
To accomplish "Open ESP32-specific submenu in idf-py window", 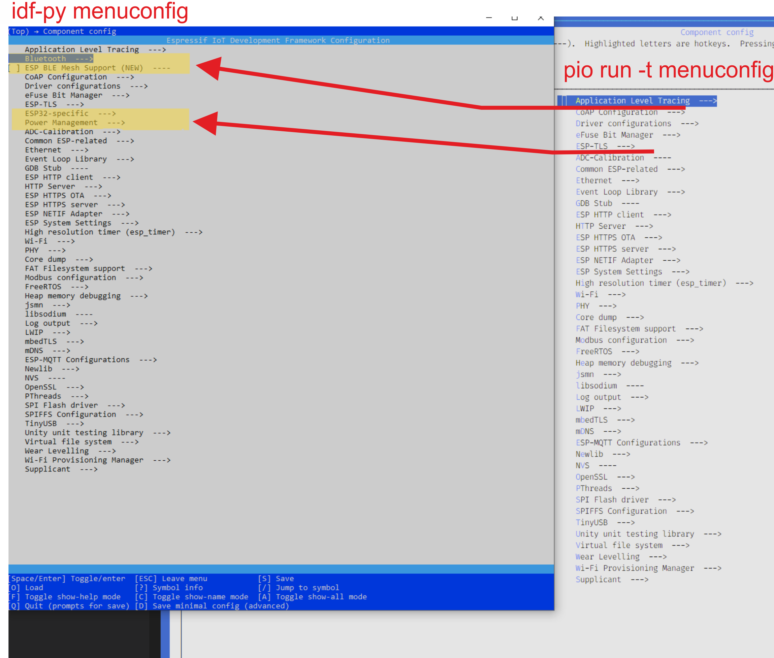I will pyautogui.click(x=70, y=113).
